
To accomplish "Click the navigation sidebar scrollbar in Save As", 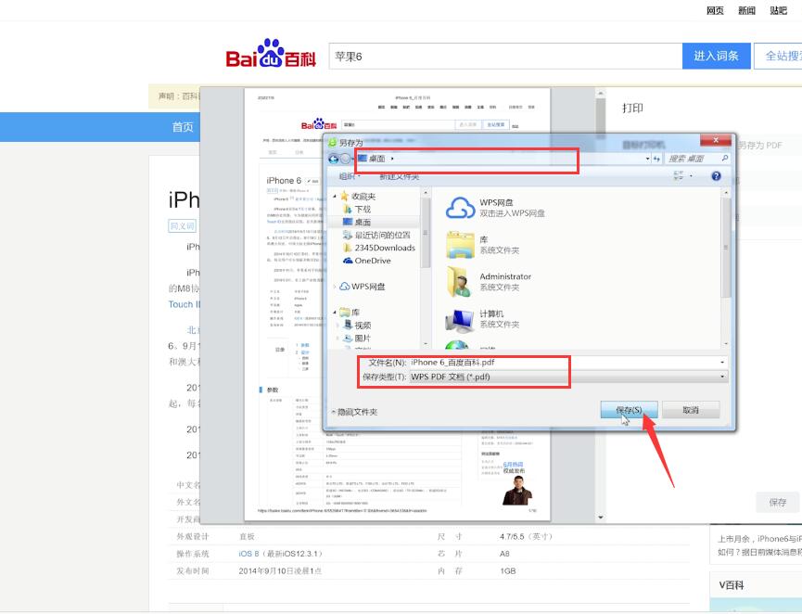I will click(425, 234).
